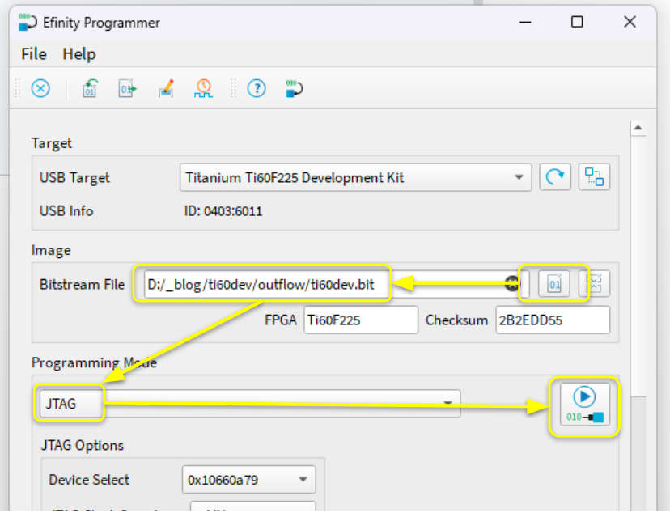Click the Efinity Programmer title icon
Viewport: 670px width, 513px height.
tap(28, 22)
